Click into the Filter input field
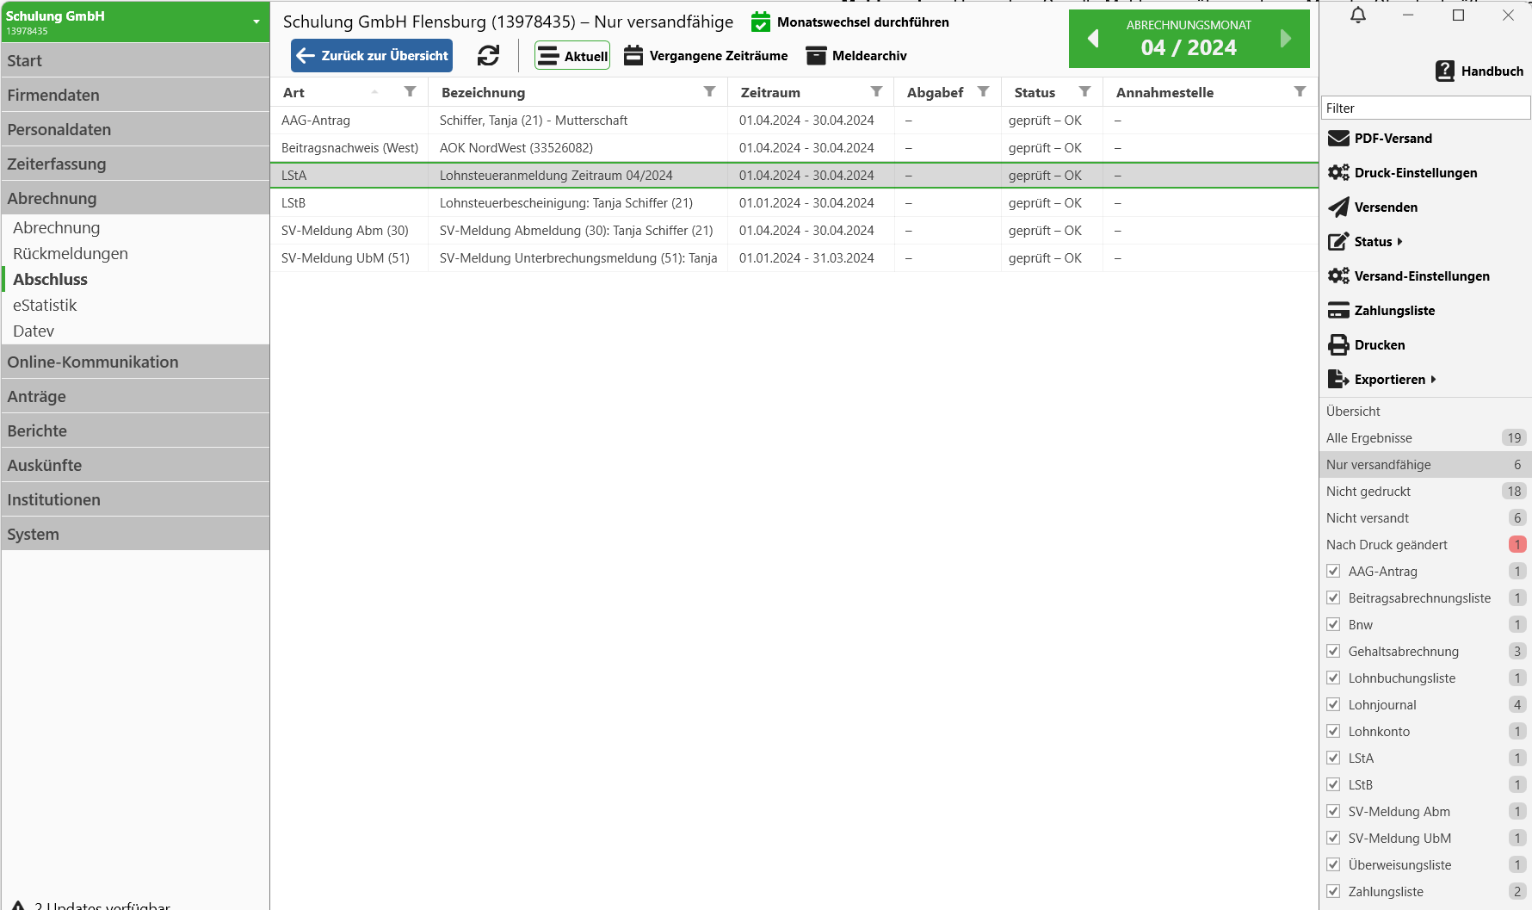1532x910 pixels. pyautogui.click(x=1425, y=108)
